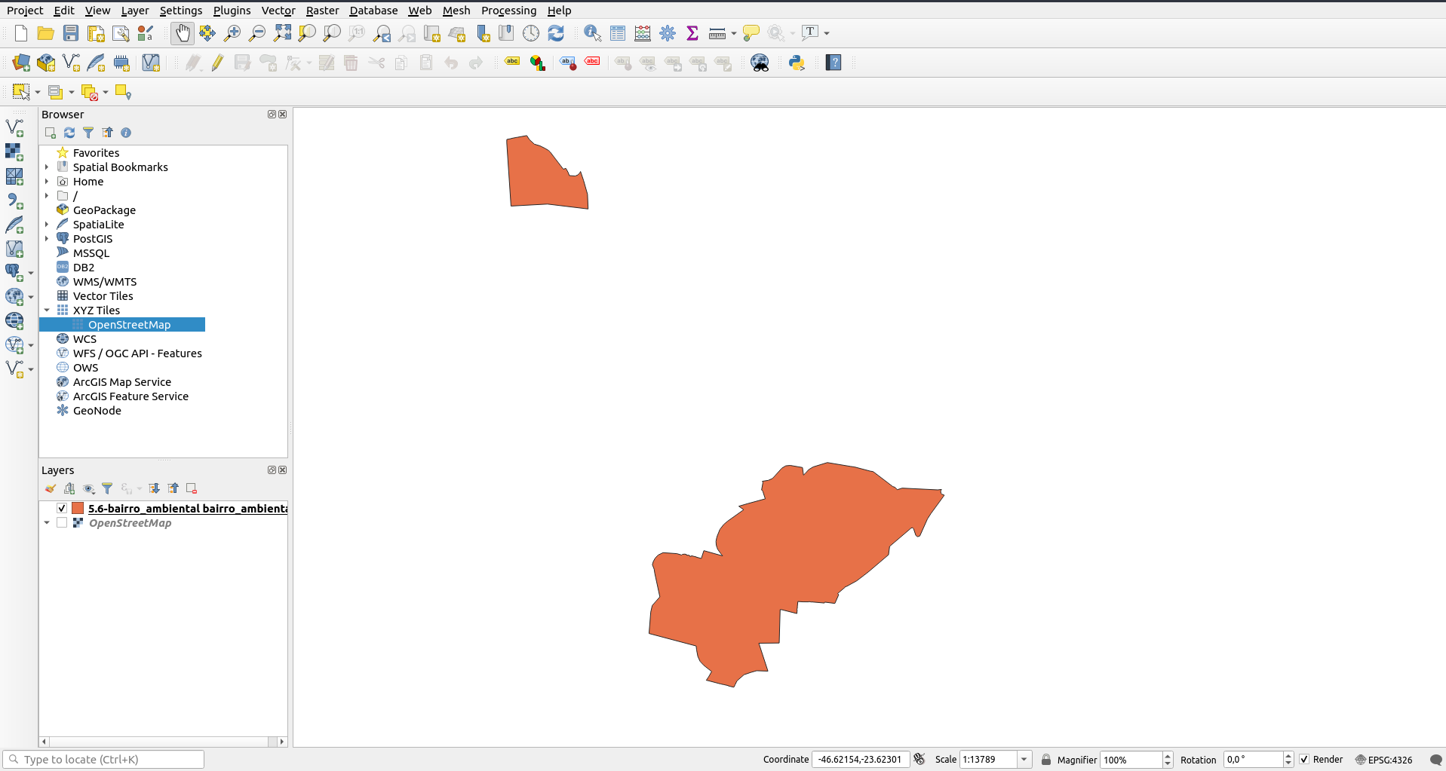Open the Vector menu
The height and width of the screenshot is (771, 1446).
pyautogui.click(x=278, y=11)
